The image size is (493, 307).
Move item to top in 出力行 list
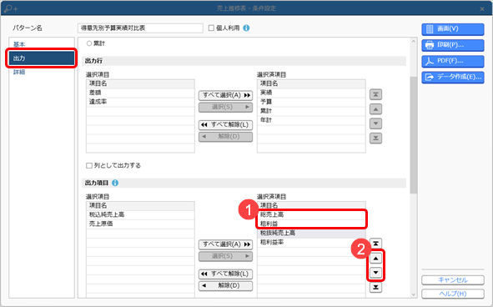click(375, 94)
